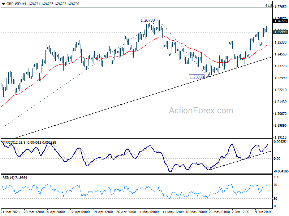
Task: Select the 1.23060 price low label
Action: click(197, 77)
